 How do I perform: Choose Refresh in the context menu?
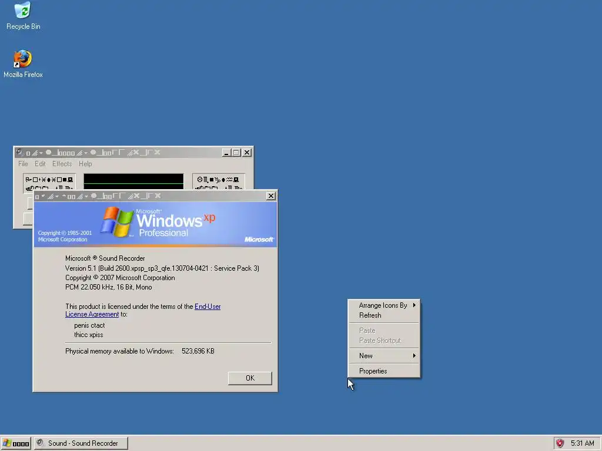tap(384, 315)
